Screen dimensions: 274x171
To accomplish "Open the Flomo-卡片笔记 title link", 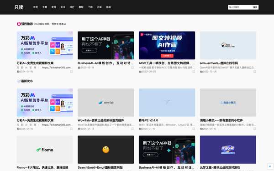I will pos(42,167).
